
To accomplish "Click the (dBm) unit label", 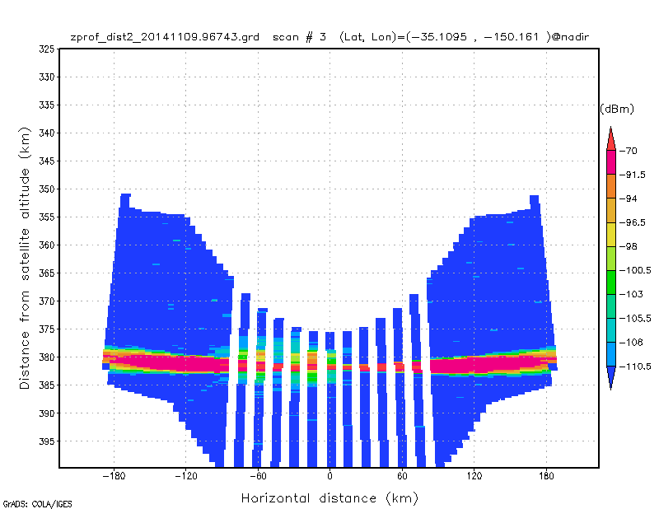I will click(x=616, y=109).
